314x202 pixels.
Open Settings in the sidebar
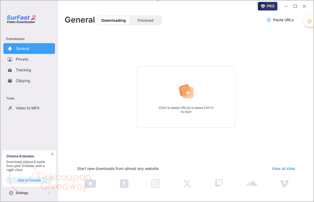click(x=29, y=193)
